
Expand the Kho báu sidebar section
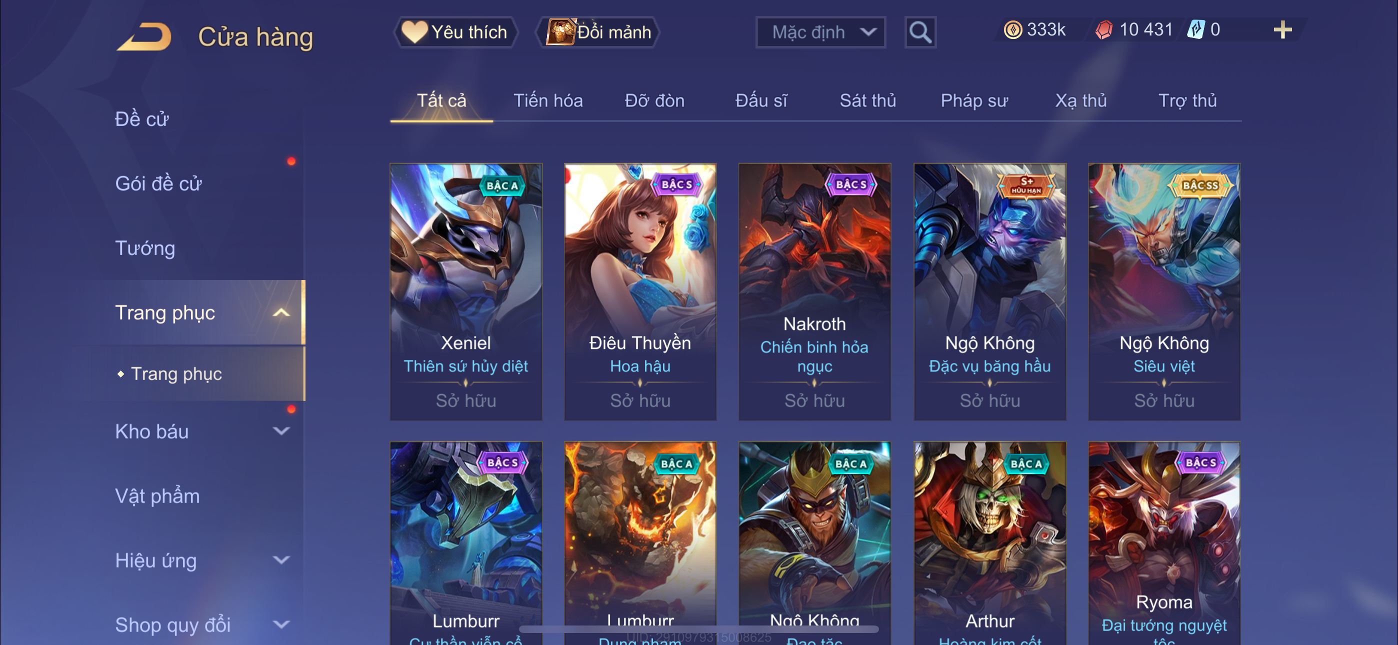(x=280, y=431)
